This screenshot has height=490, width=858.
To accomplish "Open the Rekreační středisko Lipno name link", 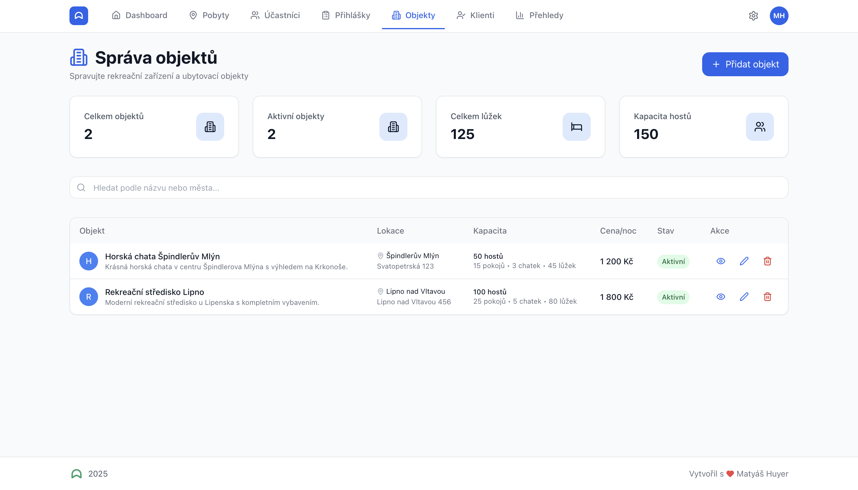I will point(154,292).
